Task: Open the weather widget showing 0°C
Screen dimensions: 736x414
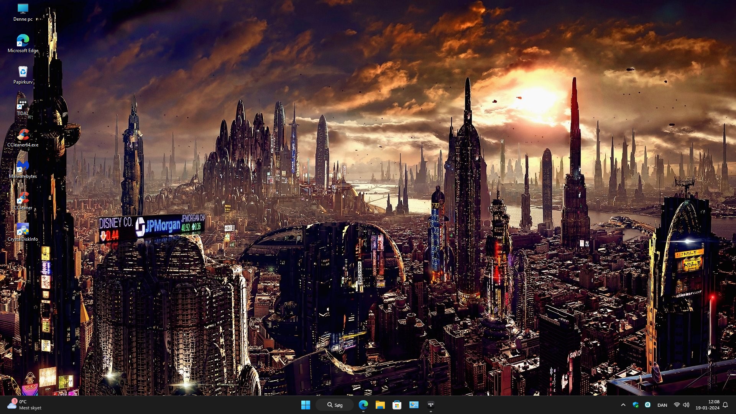Action: [x=25, y=405]
